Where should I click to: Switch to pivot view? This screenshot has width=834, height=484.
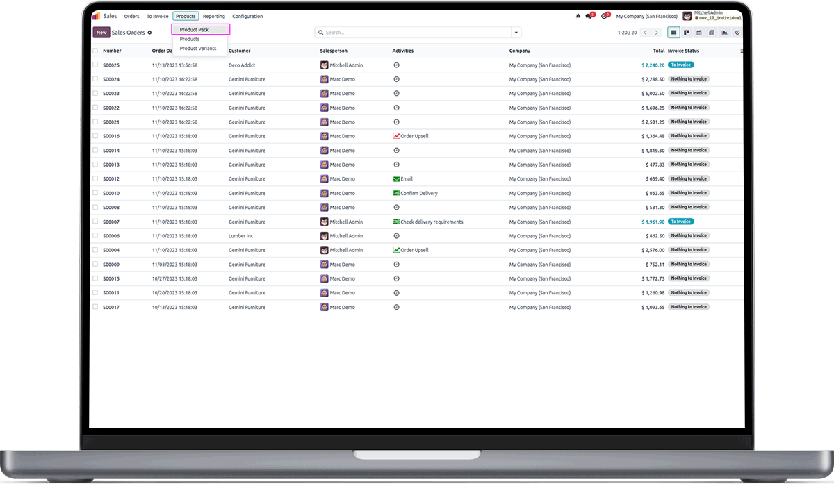click(x=712, y=33)
